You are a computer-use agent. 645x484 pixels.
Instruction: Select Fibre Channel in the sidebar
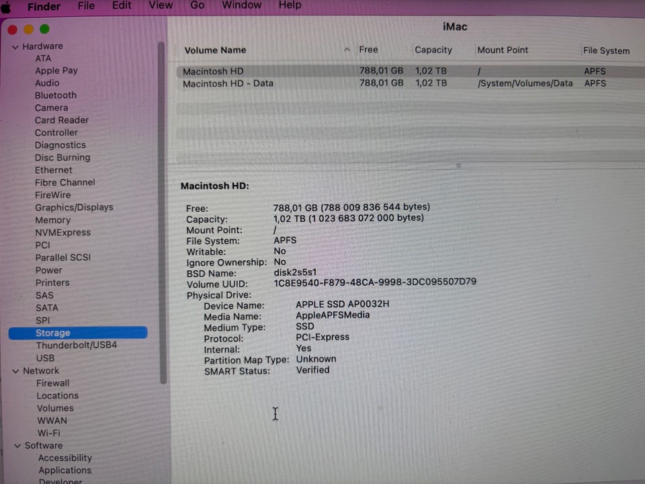tap(65, 182)
